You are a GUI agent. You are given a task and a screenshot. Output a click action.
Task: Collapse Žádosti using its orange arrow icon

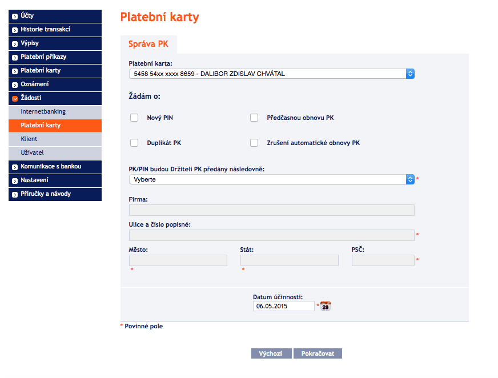[x=15, y=98]
